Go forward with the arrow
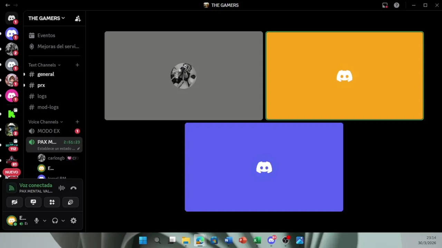442x248 pixels. tap(16, 5)
